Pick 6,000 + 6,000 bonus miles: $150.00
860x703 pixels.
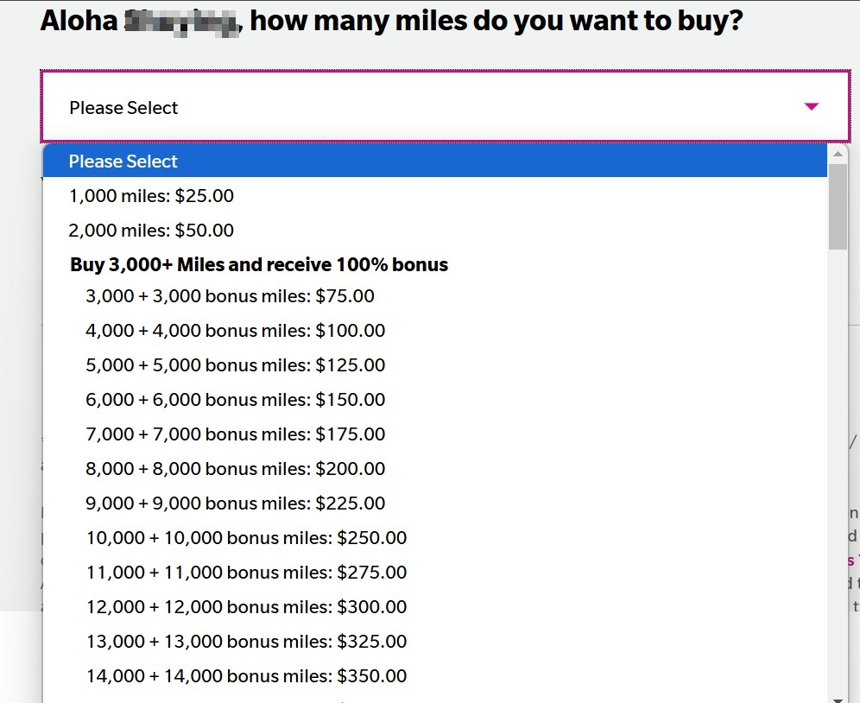pyautogui.click(x=235, y=400)
